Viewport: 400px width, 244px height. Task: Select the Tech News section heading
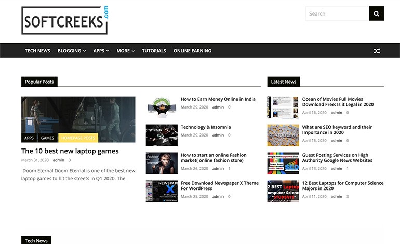[36, 240]
